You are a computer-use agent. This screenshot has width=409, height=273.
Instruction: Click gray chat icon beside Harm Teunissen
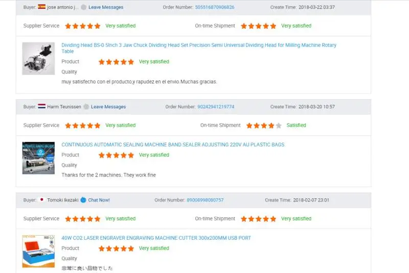pyautogui.click(x=86, y=107)
